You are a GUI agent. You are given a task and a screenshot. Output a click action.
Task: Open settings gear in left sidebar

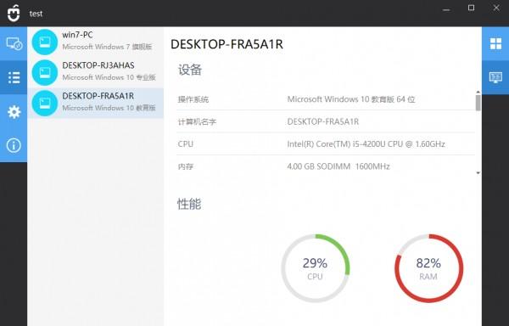14,112
